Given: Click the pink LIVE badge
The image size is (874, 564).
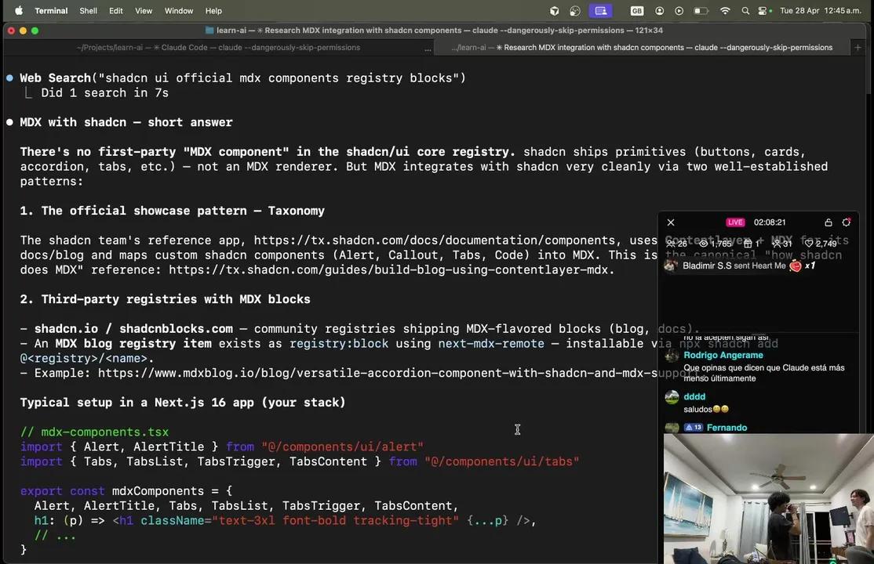Looking at the screenshot, I should click(x=735, y=222).
